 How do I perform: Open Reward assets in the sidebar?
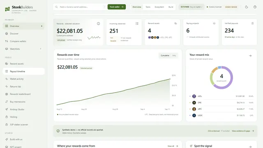point(23,64)
